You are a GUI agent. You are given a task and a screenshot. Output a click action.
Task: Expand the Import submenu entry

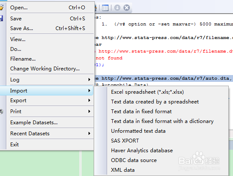(47, 91)
